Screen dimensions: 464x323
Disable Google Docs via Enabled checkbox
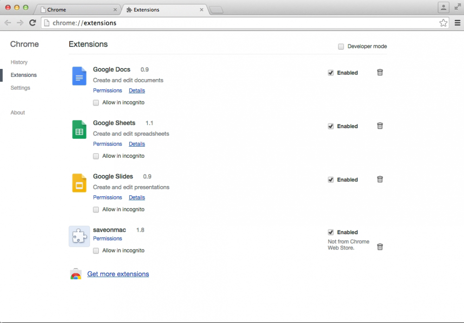click(x=331, y=73)
